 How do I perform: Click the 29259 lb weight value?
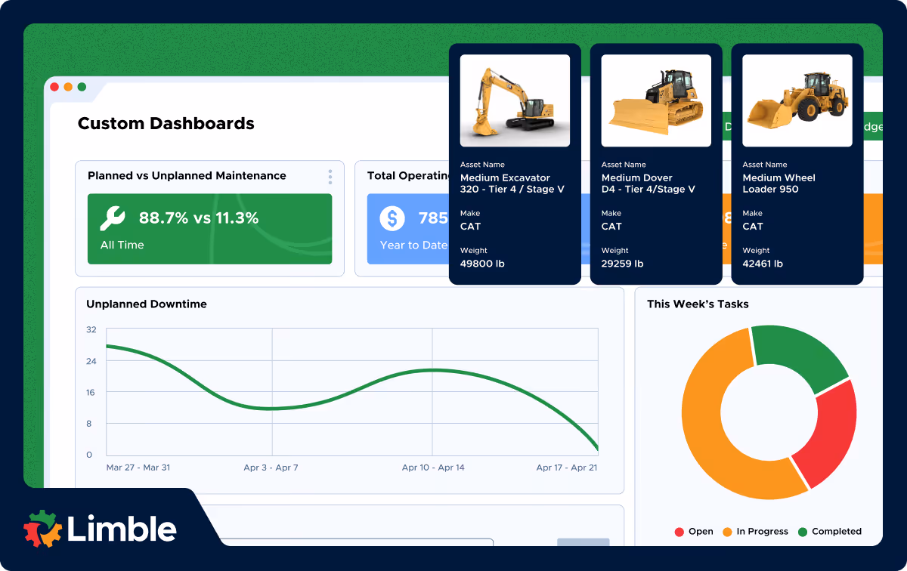(623, 264)
